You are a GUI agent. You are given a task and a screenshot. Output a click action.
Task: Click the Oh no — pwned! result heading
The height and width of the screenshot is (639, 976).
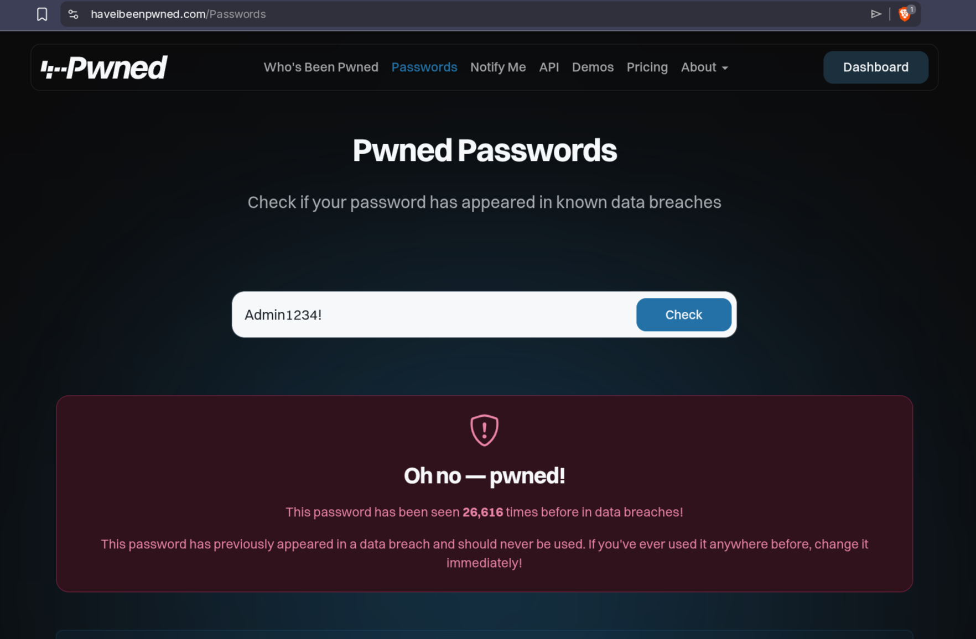tap(484, 475)
